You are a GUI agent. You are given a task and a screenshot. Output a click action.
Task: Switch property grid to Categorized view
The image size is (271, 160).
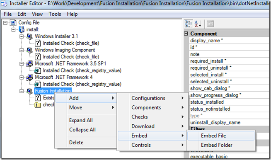(188, 24)
